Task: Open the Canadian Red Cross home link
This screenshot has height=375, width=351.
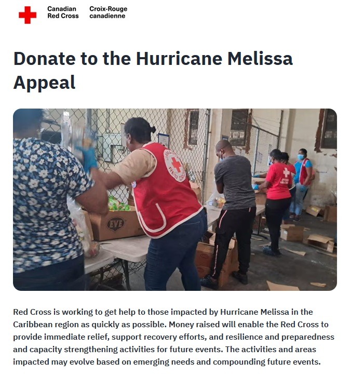Action: coord(63,12)
